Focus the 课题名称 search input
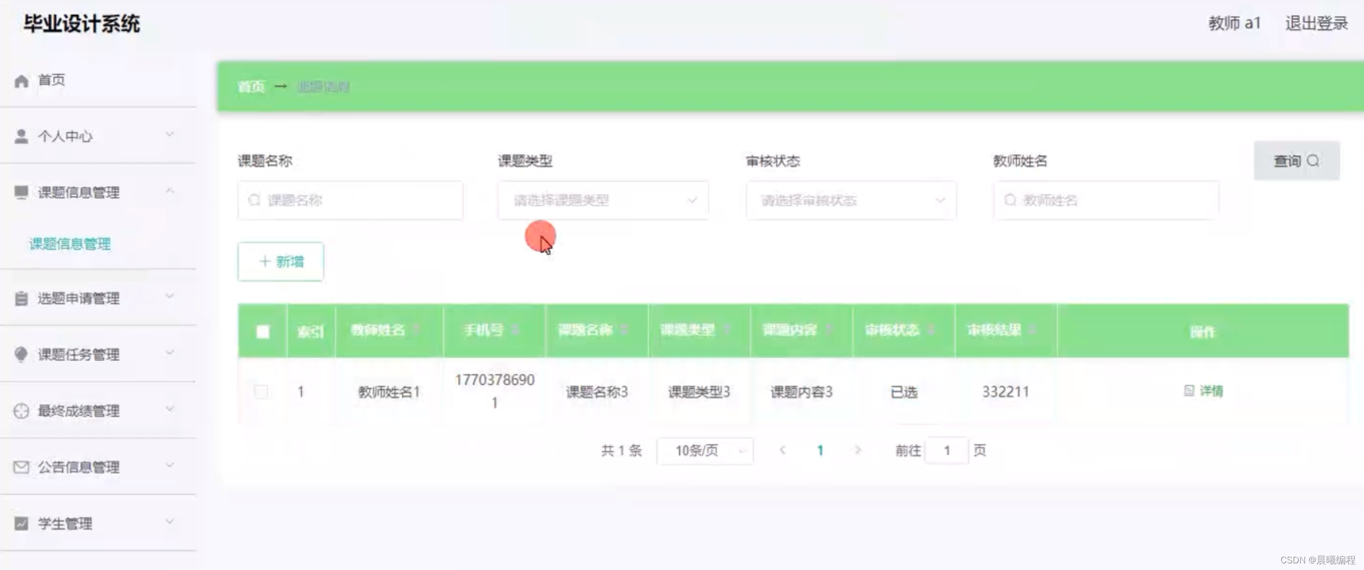Screen dimensions: 1364x570 click(x=350, y=201)
